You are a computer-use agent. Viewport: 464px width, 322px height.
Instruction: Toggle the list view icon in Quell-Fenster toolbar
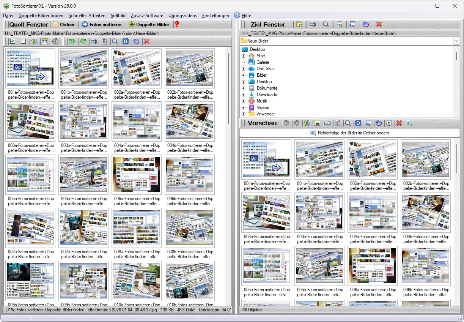pos(44,41)
